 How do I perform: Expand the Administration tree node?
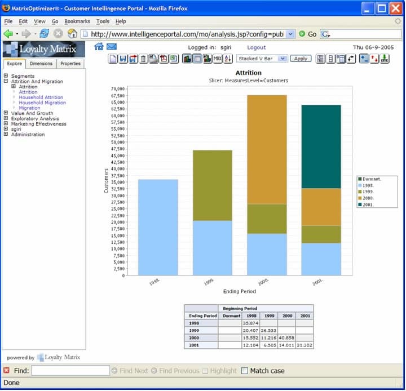(6, 134)
